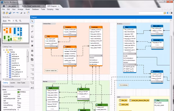The image size is (174, 111).
Task: Open the Help menu
Action: tap(57, 9)
